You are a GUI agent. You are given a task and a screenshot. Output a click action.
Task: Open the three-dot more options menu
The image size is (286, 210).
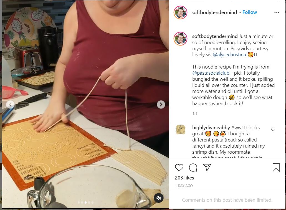click(277, 12)
